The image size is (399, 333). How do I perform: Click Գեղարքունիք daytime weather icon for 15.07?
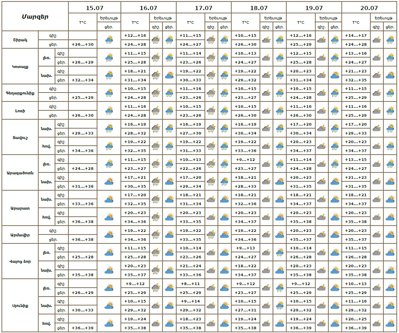tap(109, 93)
